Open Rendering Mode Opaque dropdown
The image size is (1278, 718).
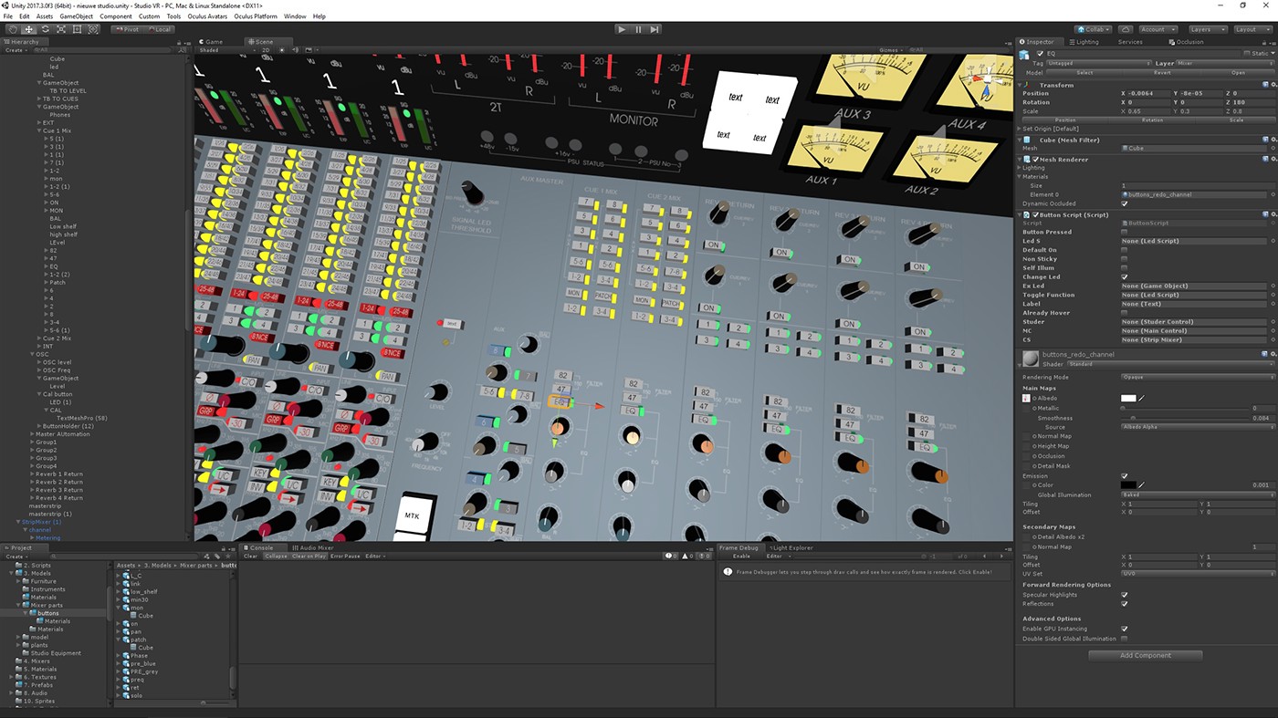(1198, 377)
